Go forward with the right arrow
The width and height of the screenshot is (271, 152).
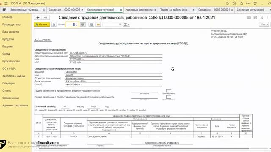[x=45, y=18]
